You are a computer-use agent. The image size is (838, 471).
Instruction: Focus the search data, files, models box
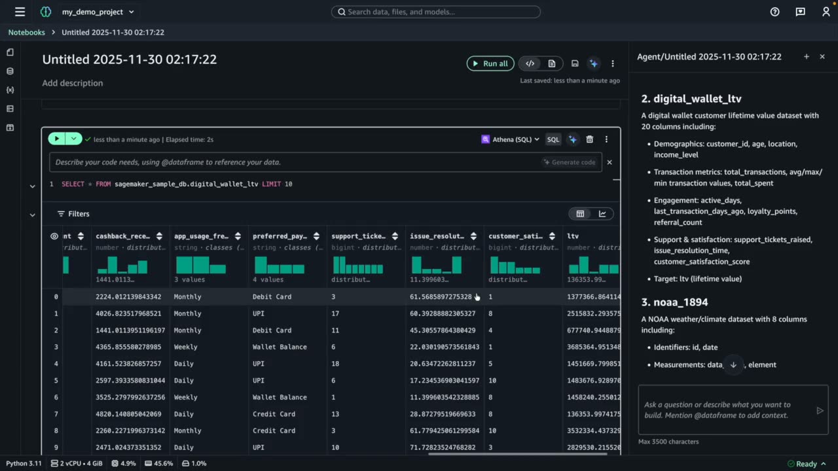pos(436,12)
